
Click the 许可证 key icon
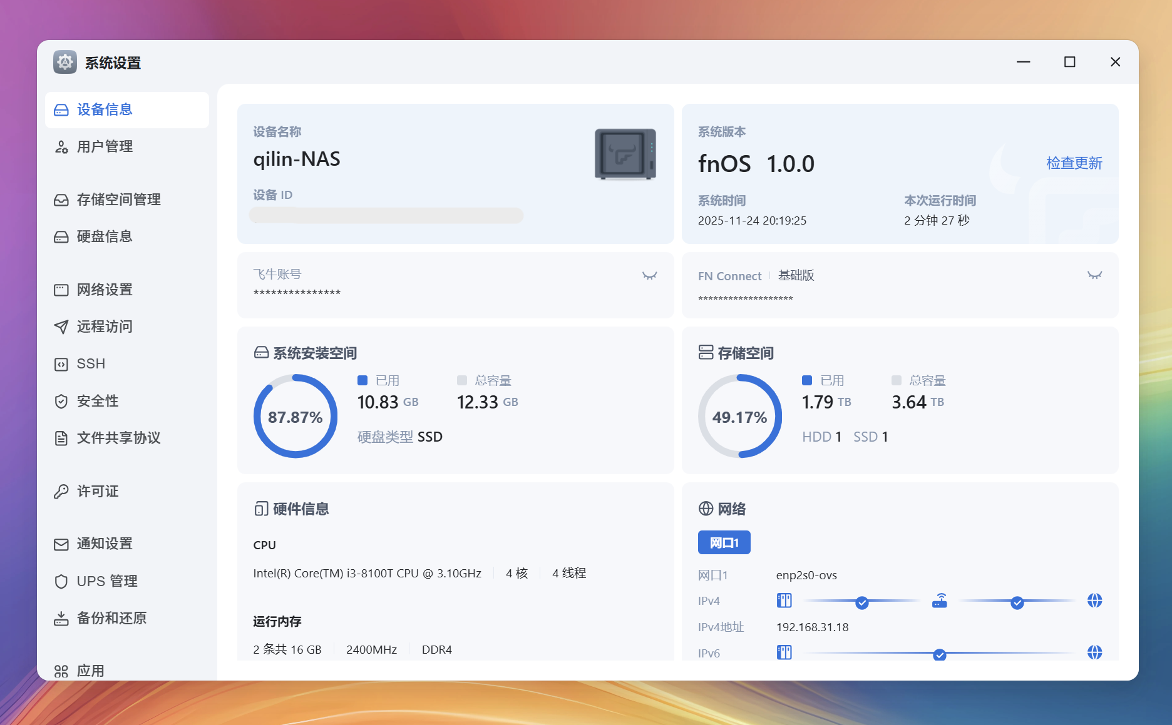61,492
